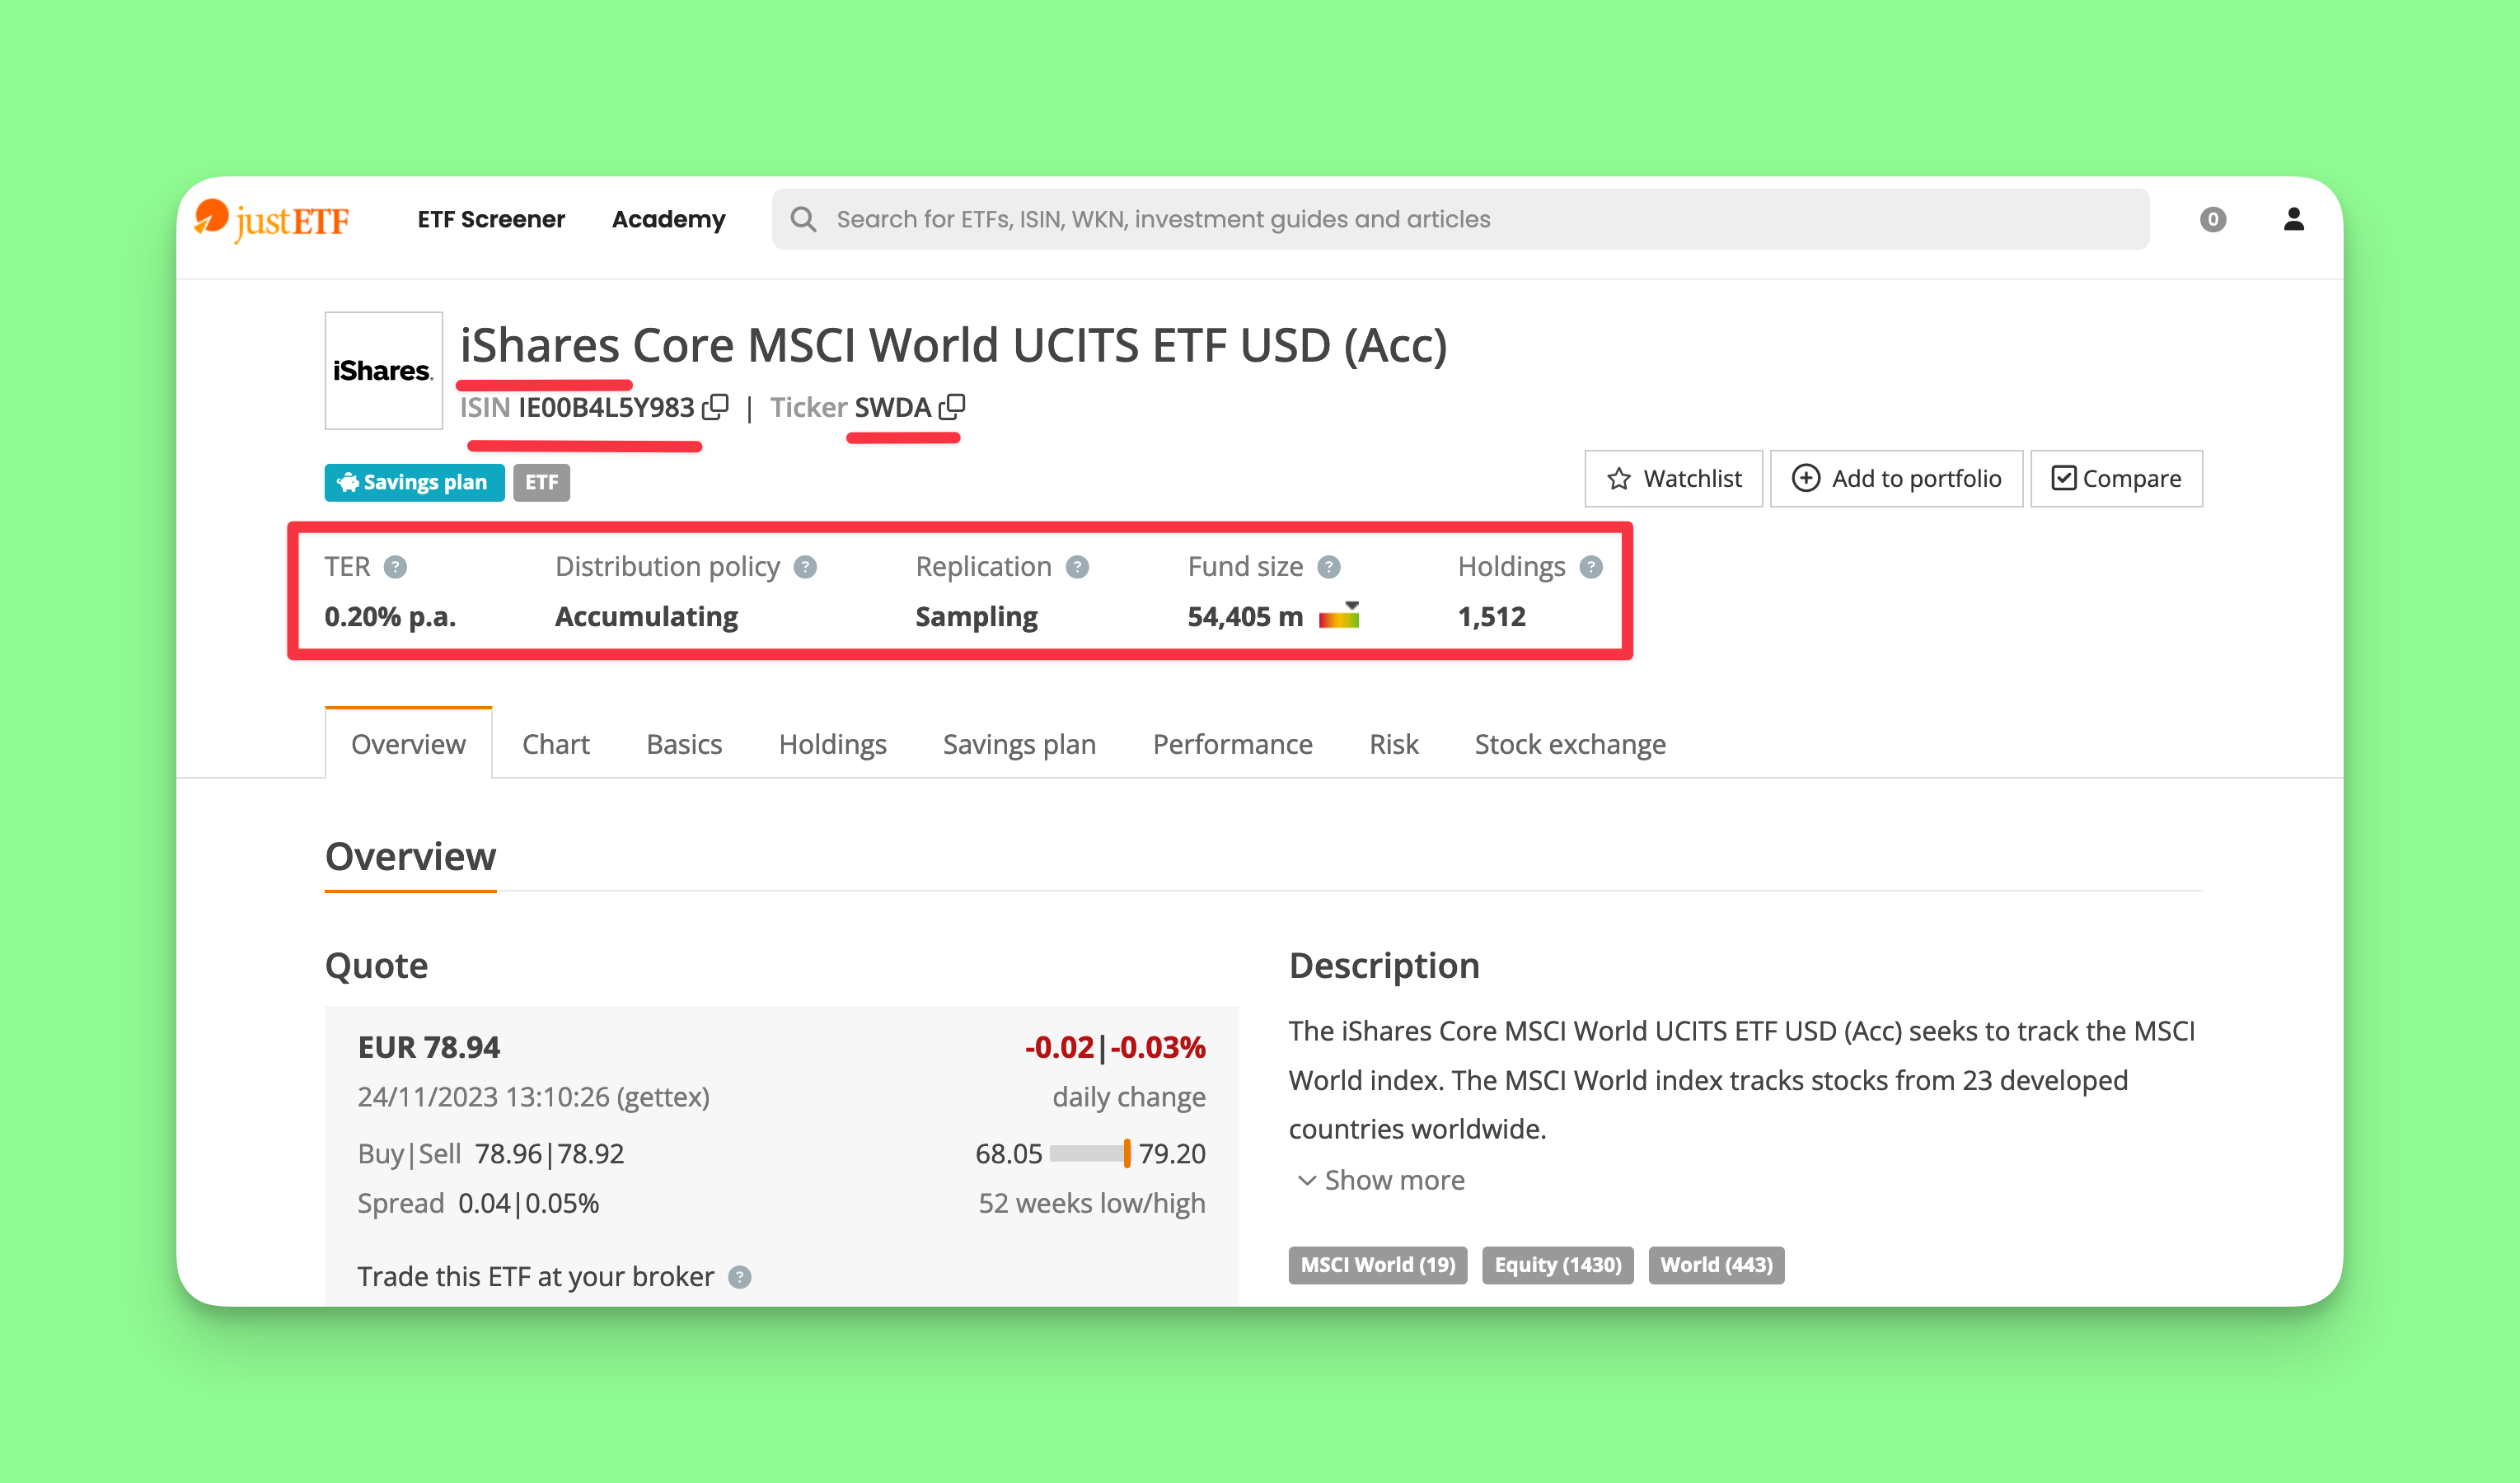Click the MSCI World (19) tag
The image size is (2520, 1483).
[x=1377, y=1265]
